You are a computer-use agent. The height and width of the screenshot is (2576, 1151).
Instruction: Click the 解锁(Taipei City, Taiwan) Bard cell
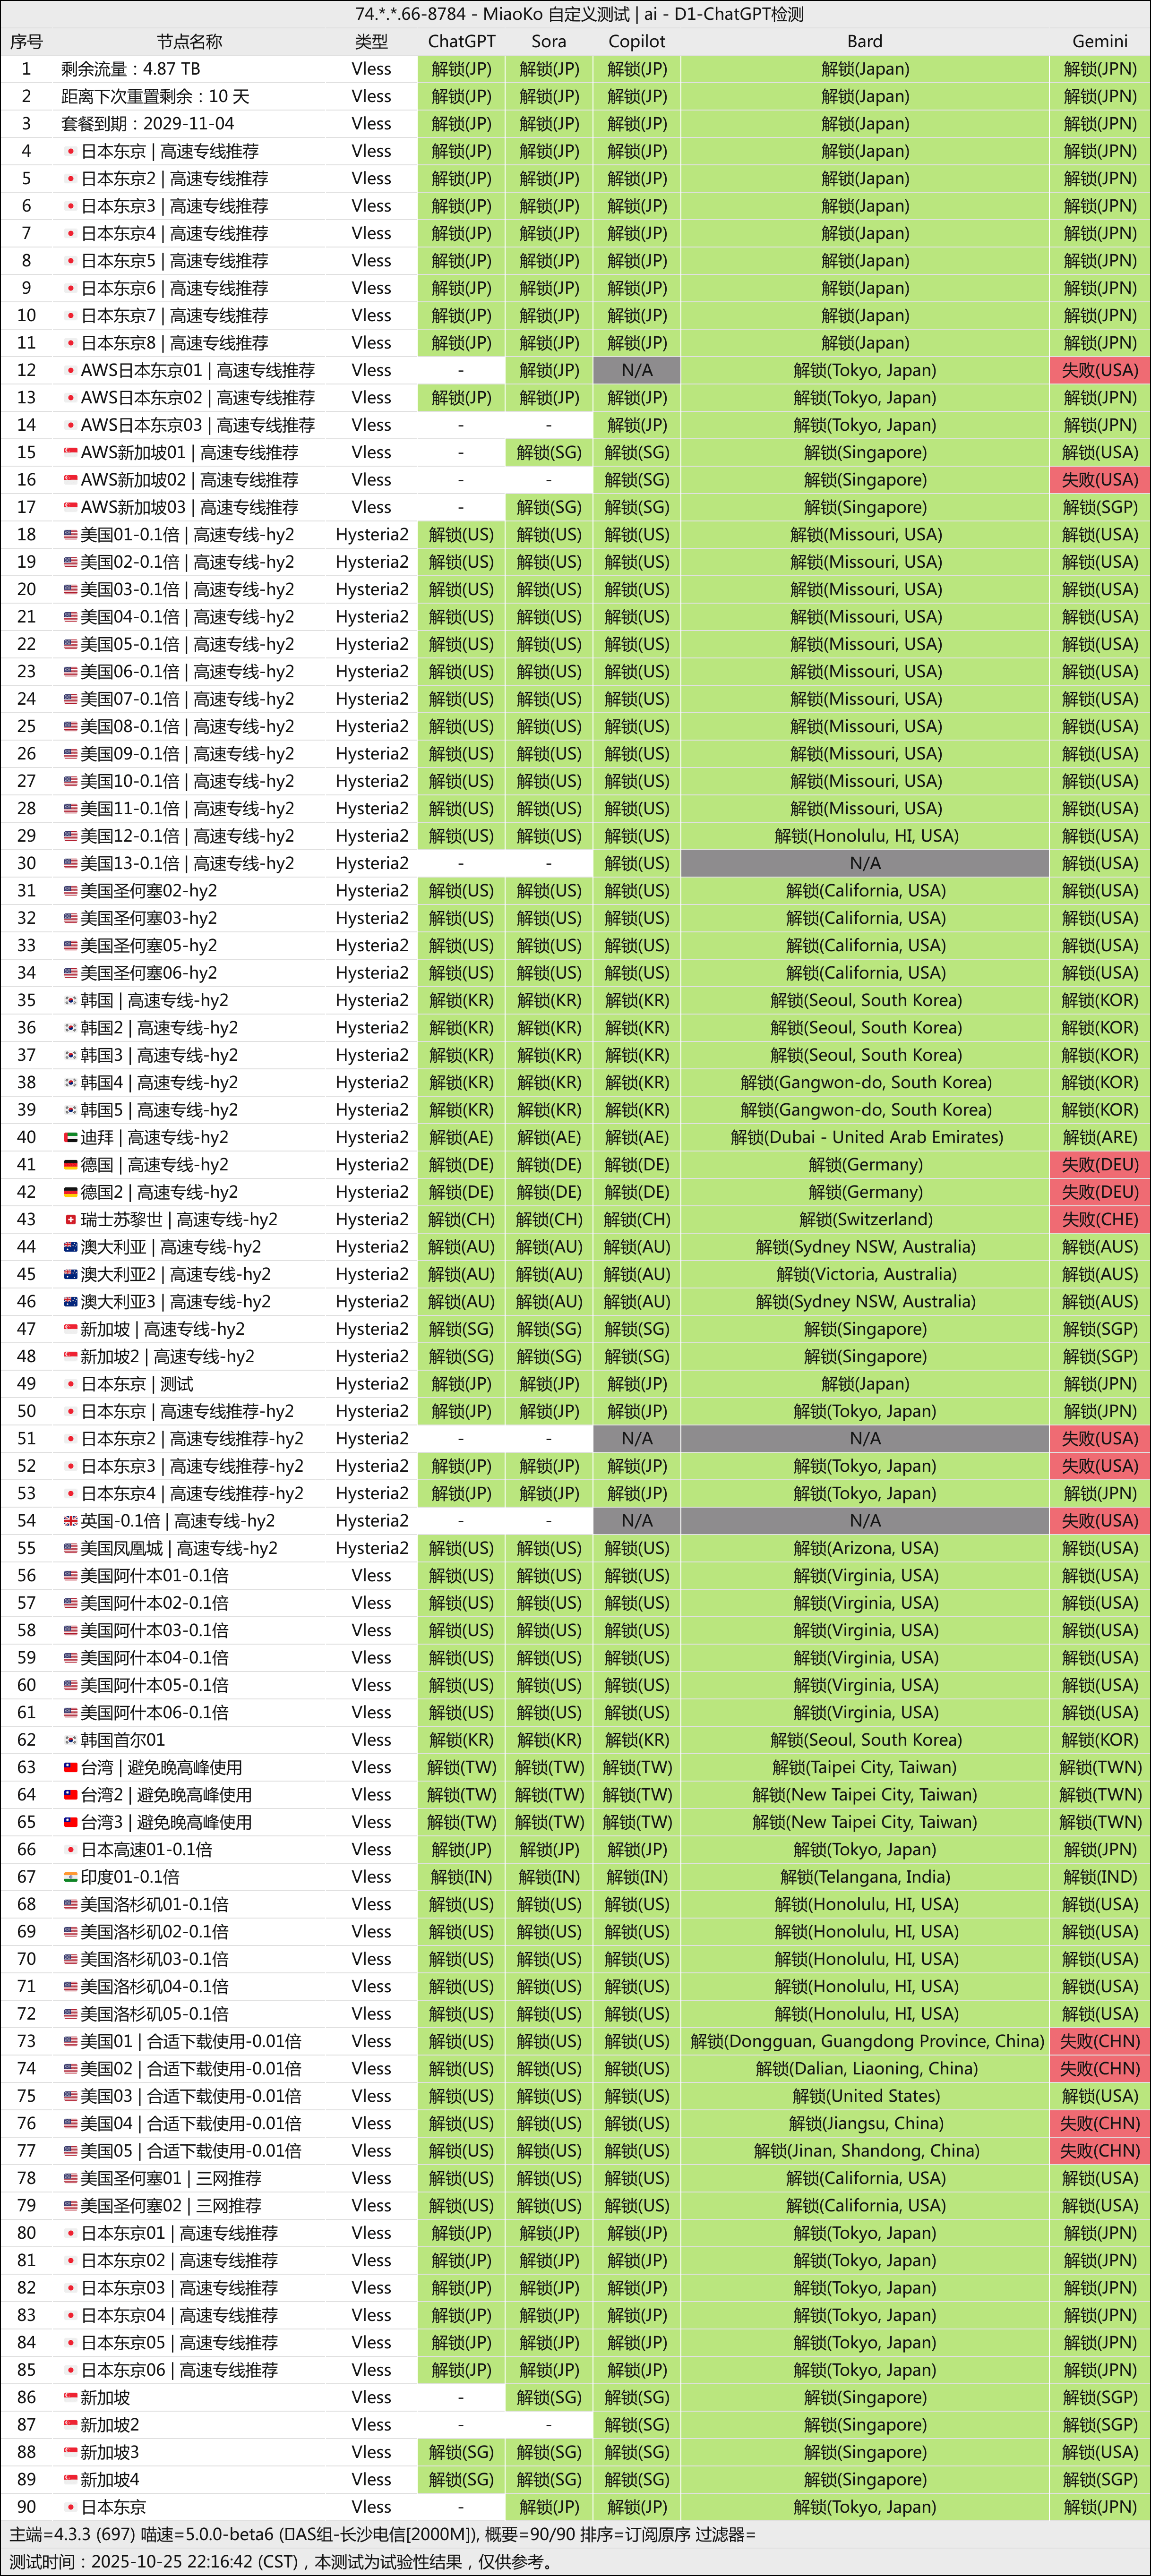click(x=865, y=1767)
